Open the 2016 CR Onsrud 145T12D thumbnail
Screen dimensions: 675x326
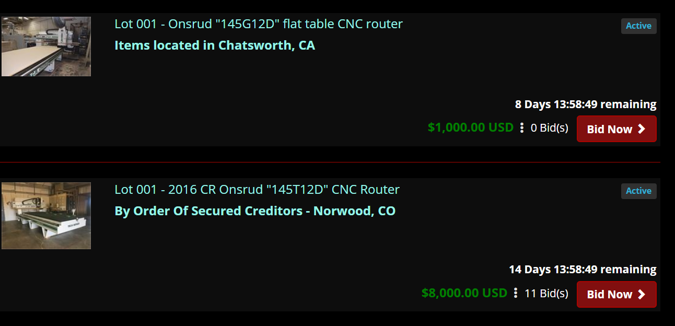point(46,216)
